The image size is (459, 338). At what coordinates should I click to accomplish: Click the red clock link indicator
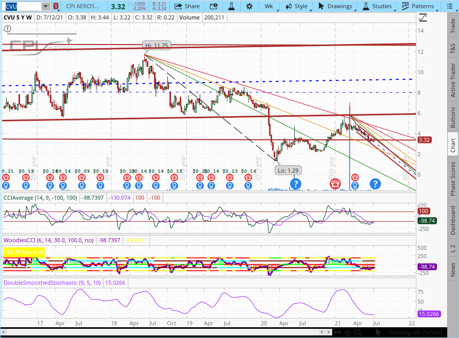[x=55, y=6]
